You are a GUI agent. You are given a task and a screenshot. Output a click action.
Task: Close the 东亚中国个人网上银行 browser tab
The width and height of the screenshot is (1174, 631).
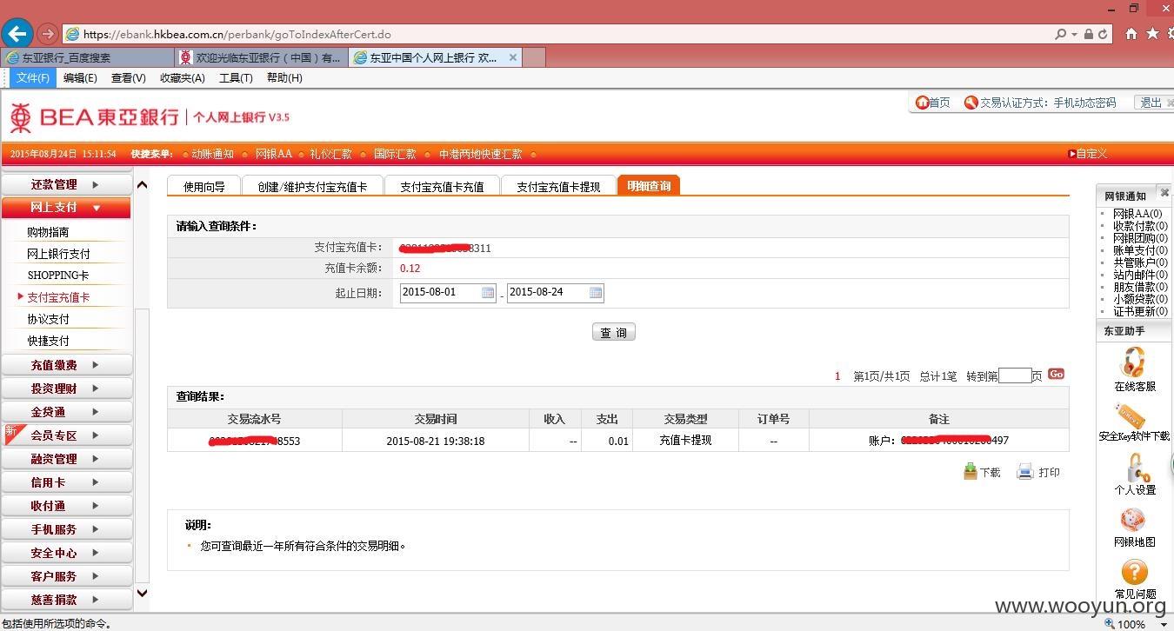(x=513, y=57)
